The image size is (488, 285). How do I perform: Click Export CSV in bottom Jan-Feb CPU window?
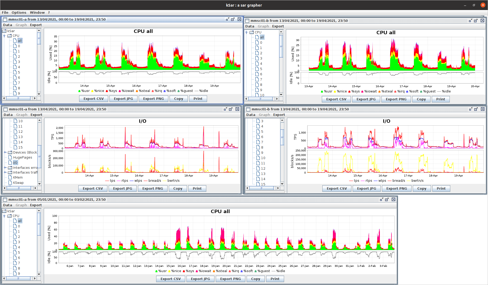click(x=171, y=279)
